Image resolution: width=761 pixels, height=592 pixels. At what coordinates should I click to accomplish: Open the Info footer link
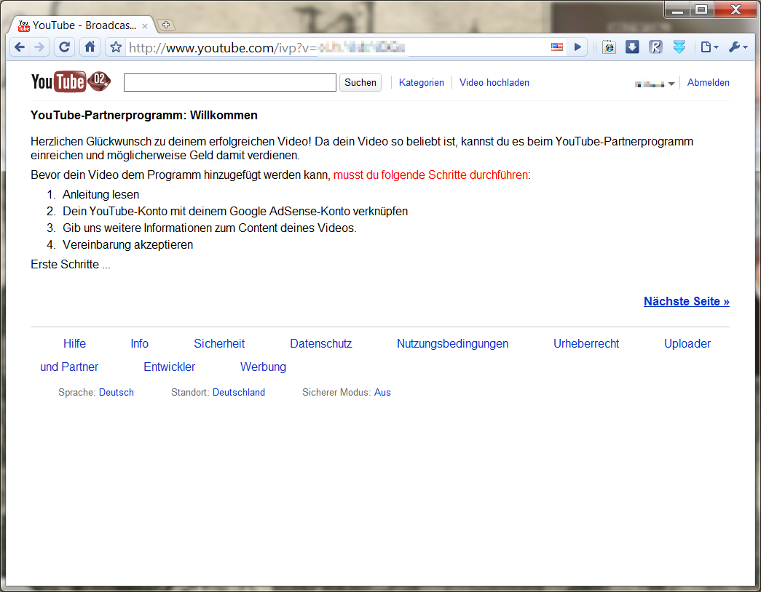click(x=139, y=343)
